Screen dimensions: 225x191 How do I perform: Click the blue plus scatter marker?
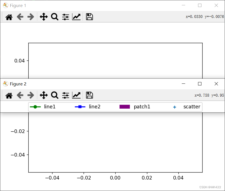(175, 107)
